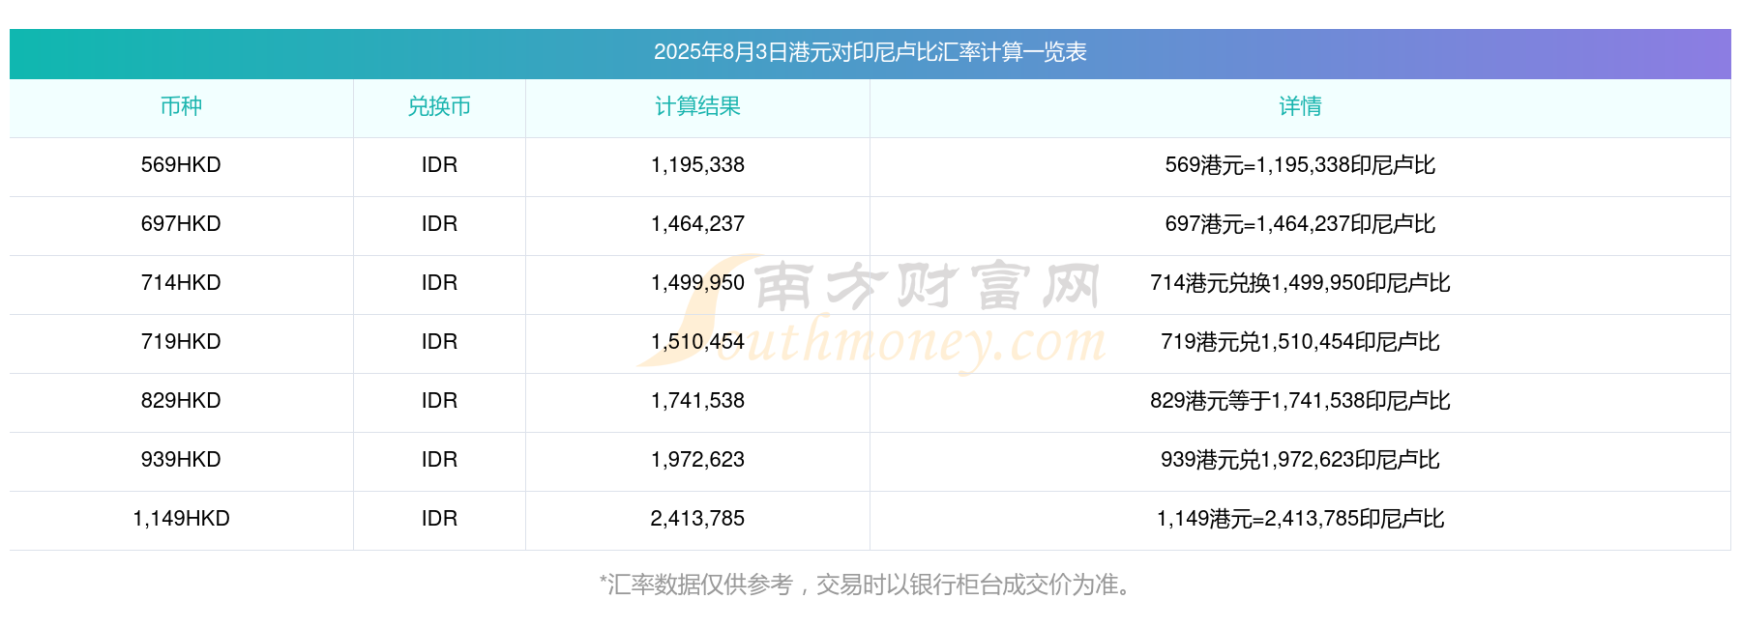Select IDR in the 719HKD row
Image resolution: width=1741 pixels, height=628 pixels.
[439, 342]
